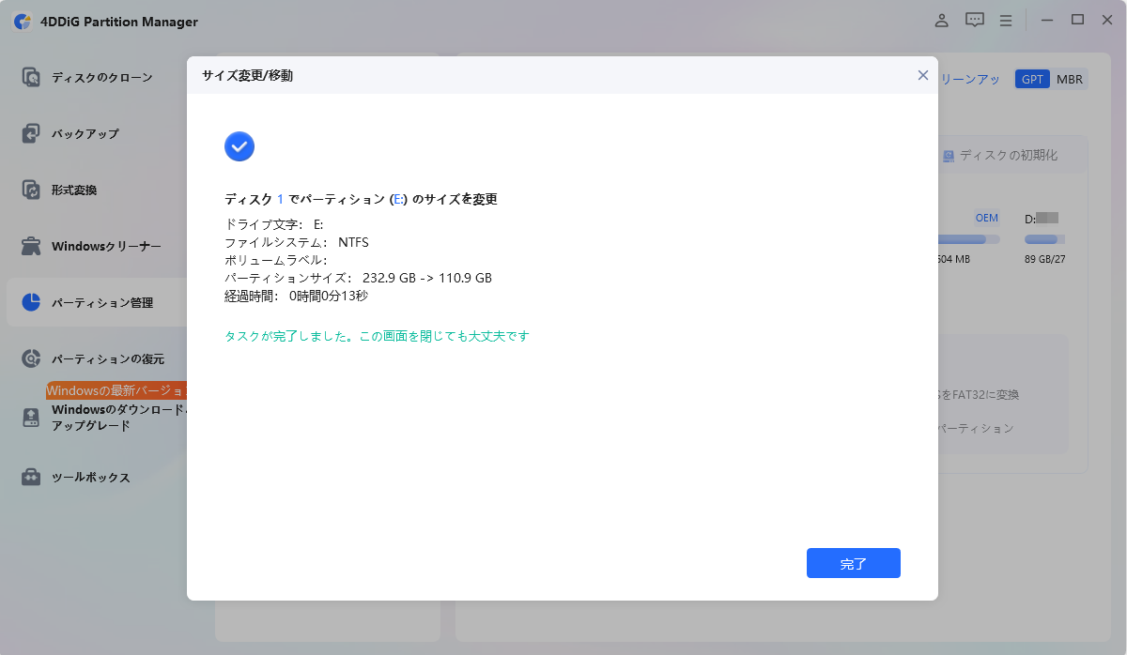Maximize the application window
The height and width of the screenshot is (655, 1127).
tap(1077, 20)
